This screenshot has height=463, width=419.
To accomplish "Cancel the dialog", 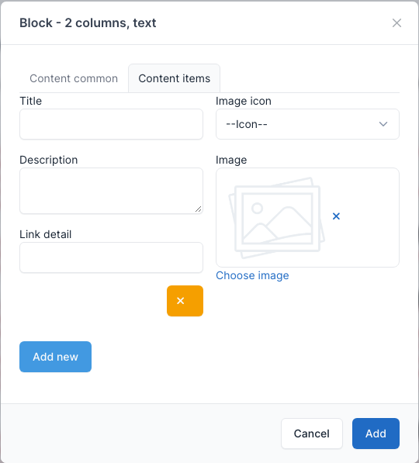I will point(312,434).
